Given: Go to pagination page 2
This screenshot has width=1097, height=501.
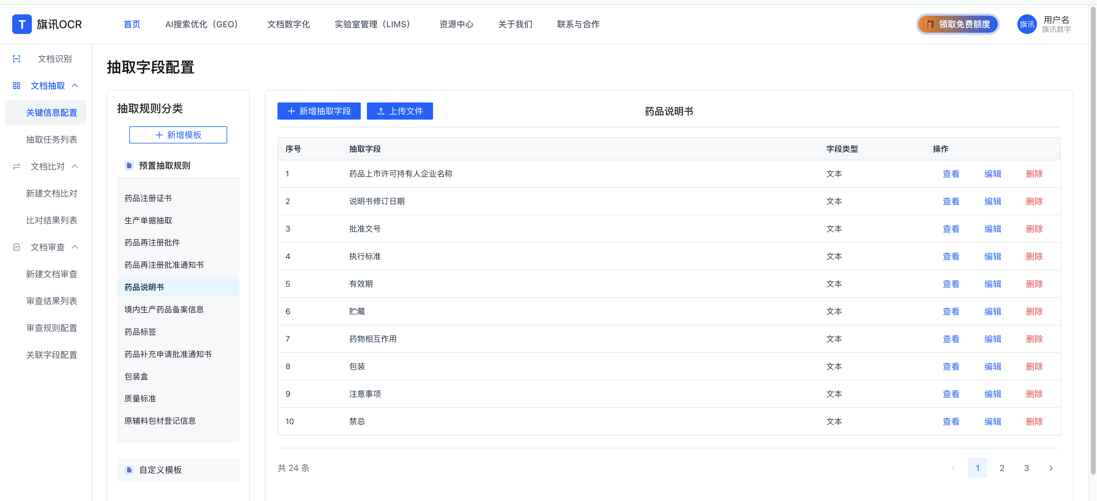Looking at the screenshot, I should pyautogui.click(x=1002, y=468).
